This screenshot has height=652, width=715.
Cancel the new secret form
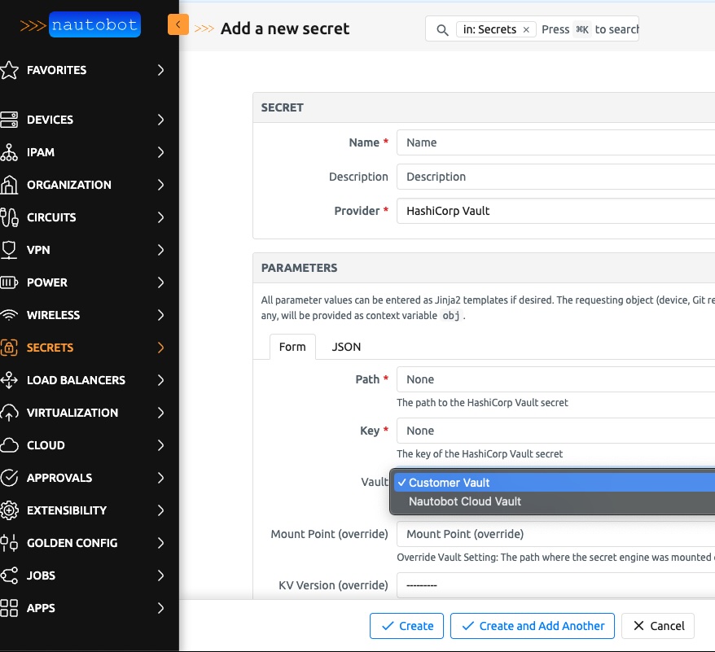point(657,626)
